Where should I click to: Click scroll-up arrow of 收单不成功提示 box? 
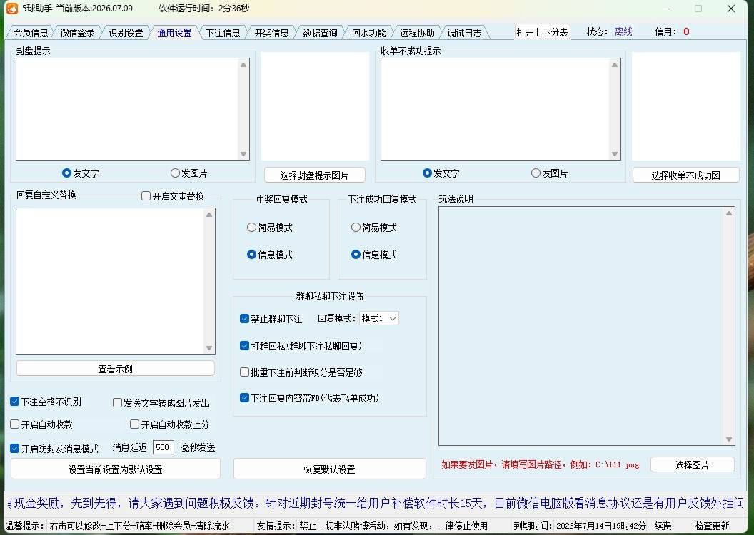coord(615,65)
